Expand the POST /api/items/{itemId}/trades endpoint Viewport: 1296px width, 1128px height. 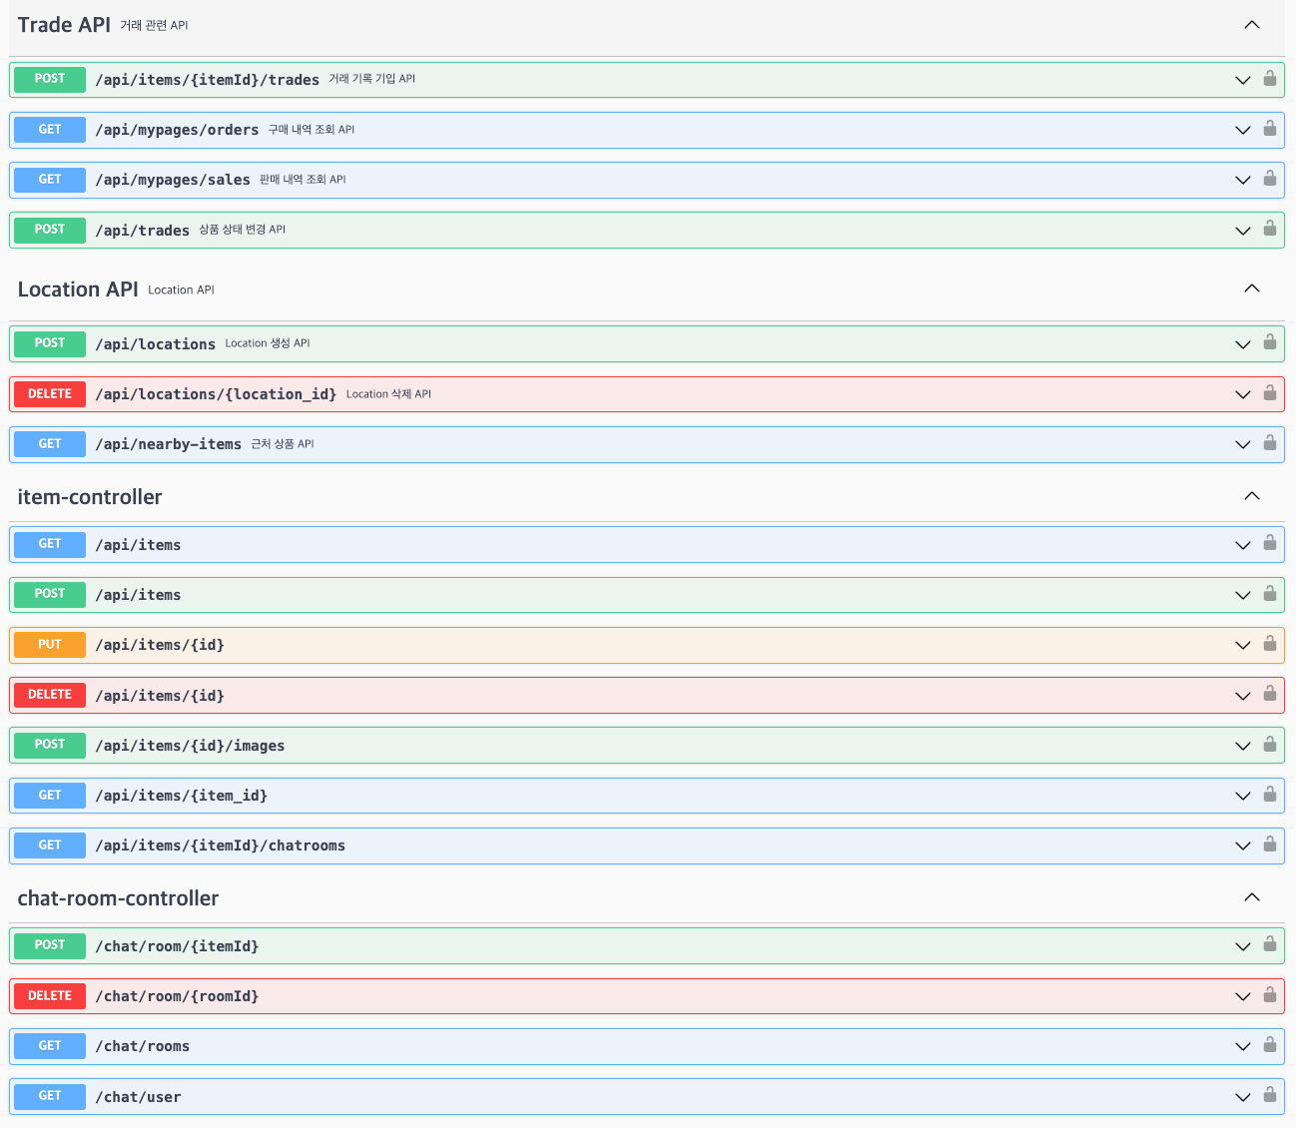(x=1242, y=79)
